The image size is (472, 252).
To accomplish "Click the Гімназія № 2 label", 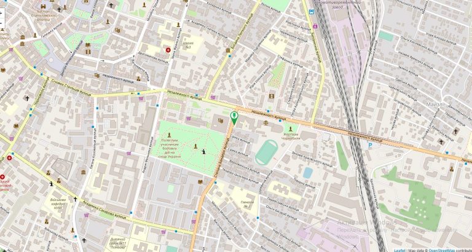I will (248, 203).
